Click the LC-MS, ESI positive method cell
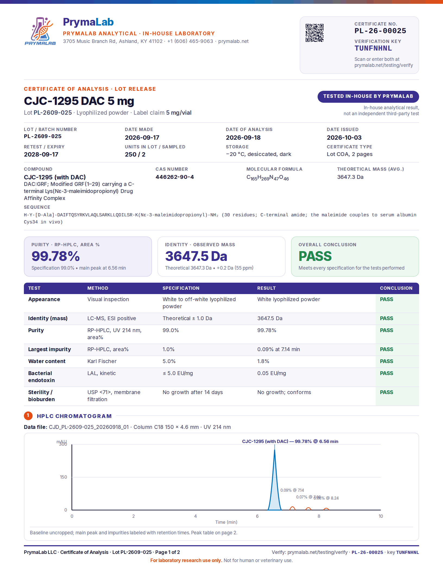The image size is (443, 574). [112, 318]
